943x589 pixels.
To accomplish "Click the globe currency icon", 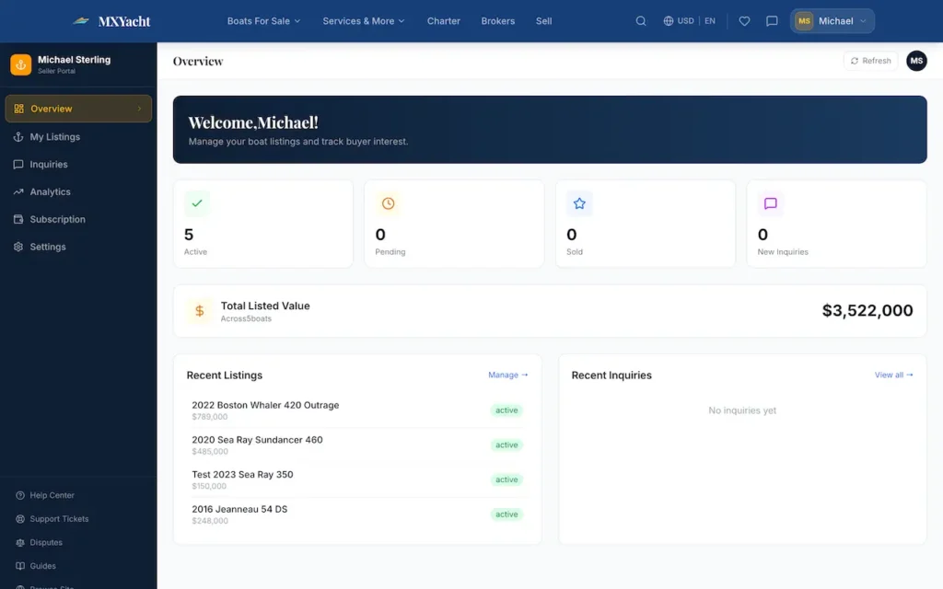I will [x=669, y=21].
